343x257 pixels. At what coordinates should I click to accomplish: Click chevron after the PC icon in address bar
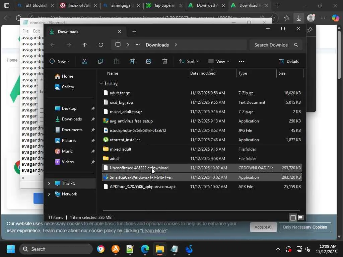point(128,45)
